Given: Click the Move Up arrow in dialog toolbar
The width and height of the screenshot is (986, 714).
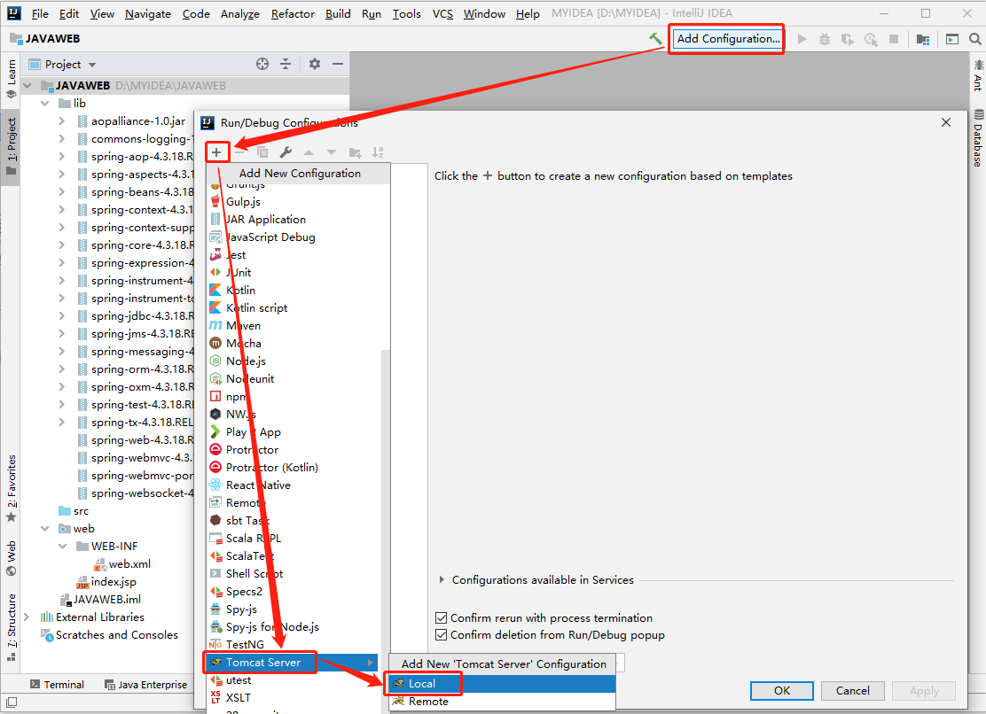Looking at the screenshot, I should 309,152.
